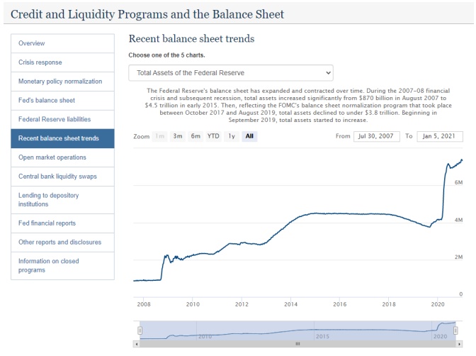Open Information on closed programs
The width and height of the screenshot is (476, 356).
(x=62, y=265)
